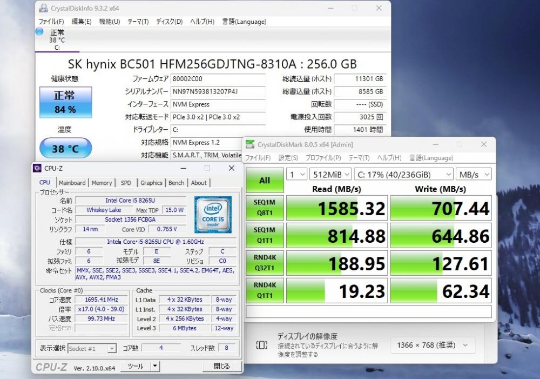This screenshot has width=540, height=379.
Task: Click the PCIe 3.0 x2 transfer mode field
Action: tap(218, 117)
